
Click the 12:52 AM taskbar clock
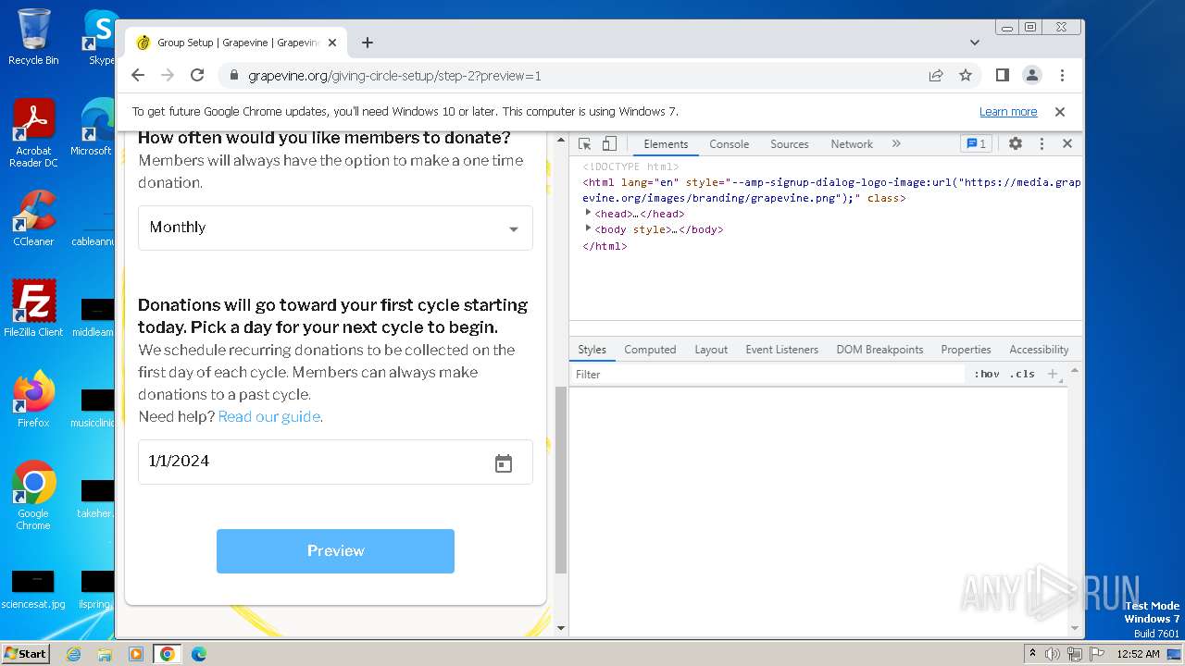1138,654
